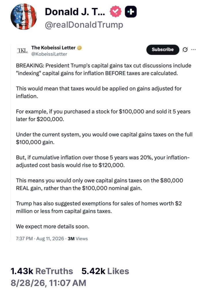Click the 8/28/26, 11:07 AM post timestamp
The width and height of the screenshot is (211, 295).
click(48, 283)
